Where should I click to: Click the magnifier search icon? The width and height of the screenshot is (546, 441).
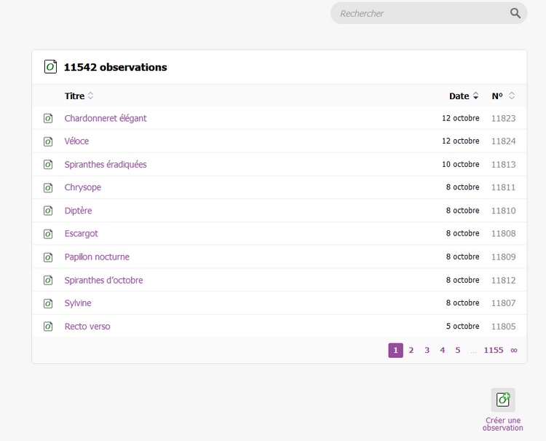pyautogui.click(x=515, y=13)
